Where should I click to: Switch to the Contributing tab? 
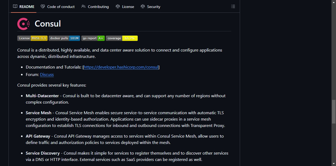click(x=95, y=6)
